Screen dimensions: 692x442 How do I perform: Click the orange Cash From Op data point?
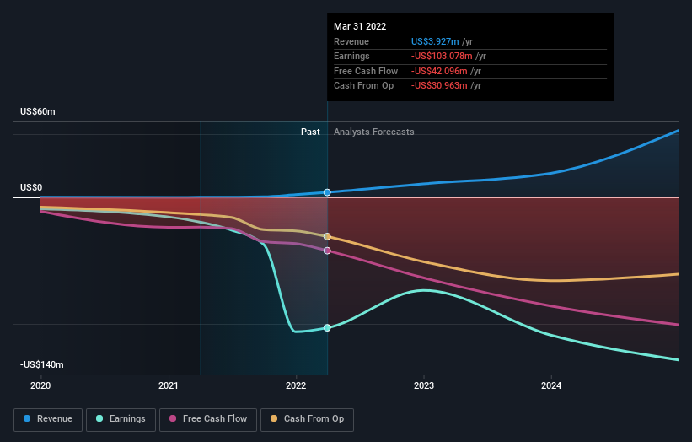tap(327, 237)
